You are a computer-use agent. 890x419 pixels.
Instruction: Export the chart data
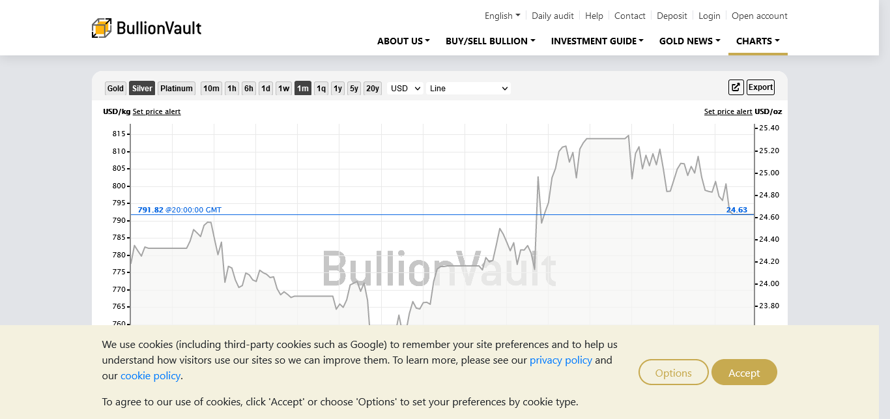[x=760, y=87]
